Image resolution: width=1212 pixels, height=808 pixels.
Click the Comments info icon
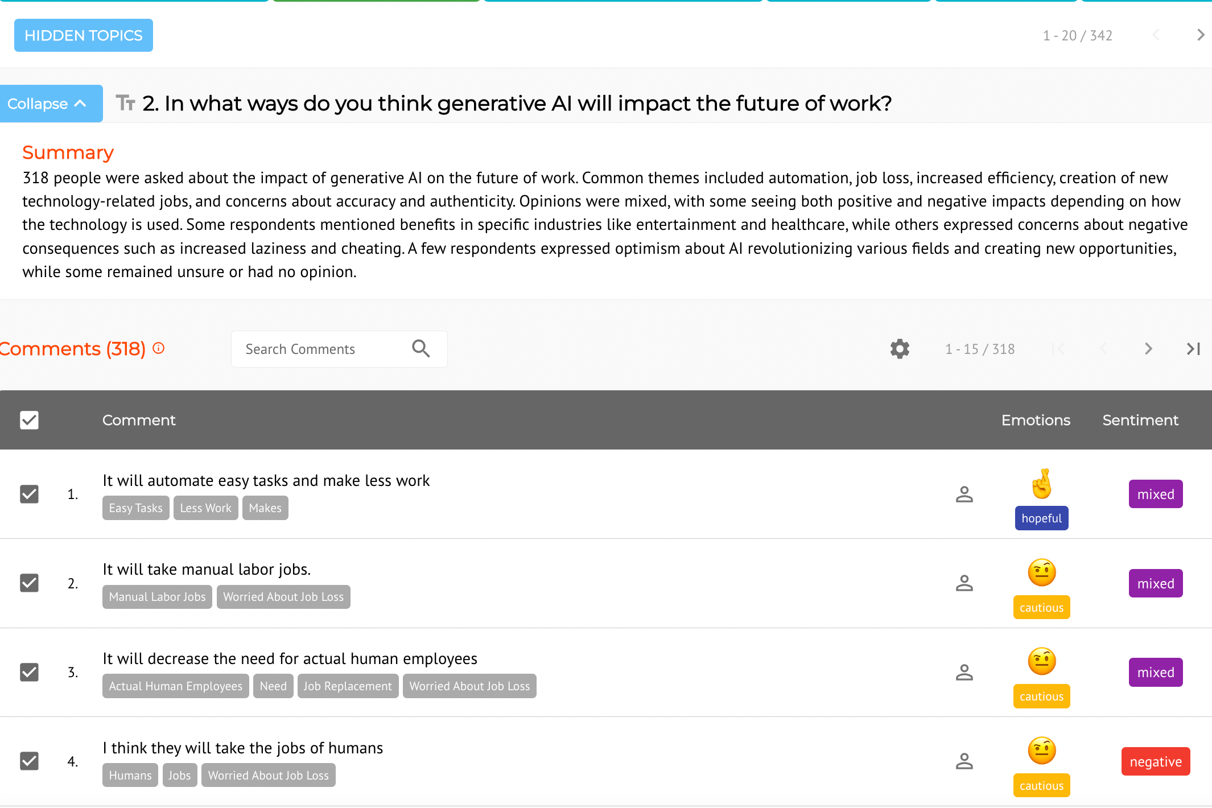[x=159, y=348]
